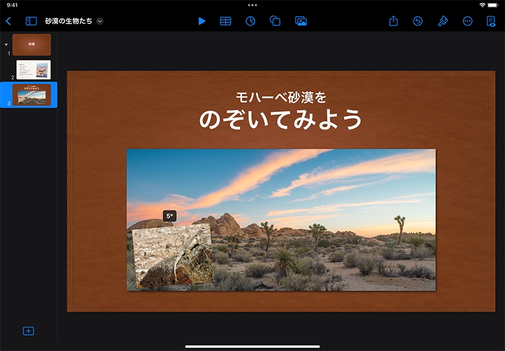Add a chart to the slide

tap(251, 21)
